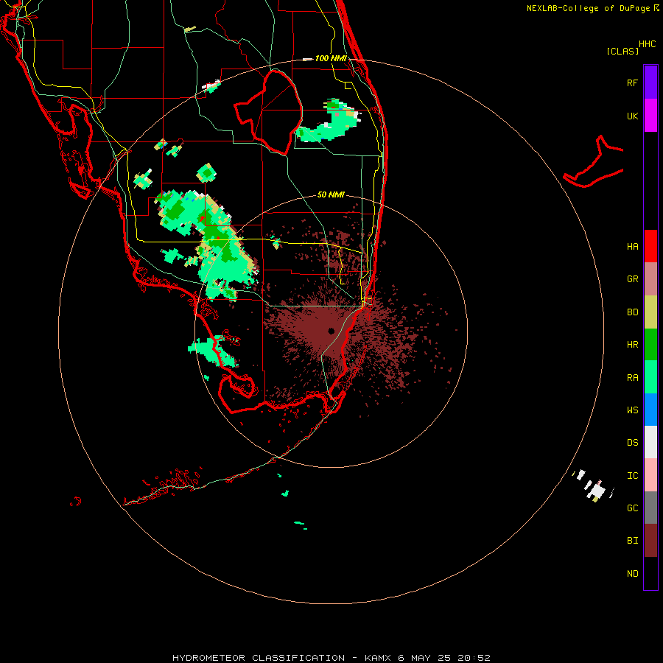Click the IC light pink legend swatch

650,475
